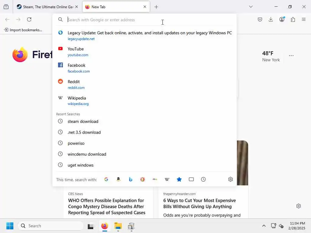Open the 48°F New York weather widget
Image resolution: width=311 pixels, height=233 pixels.
271,56
